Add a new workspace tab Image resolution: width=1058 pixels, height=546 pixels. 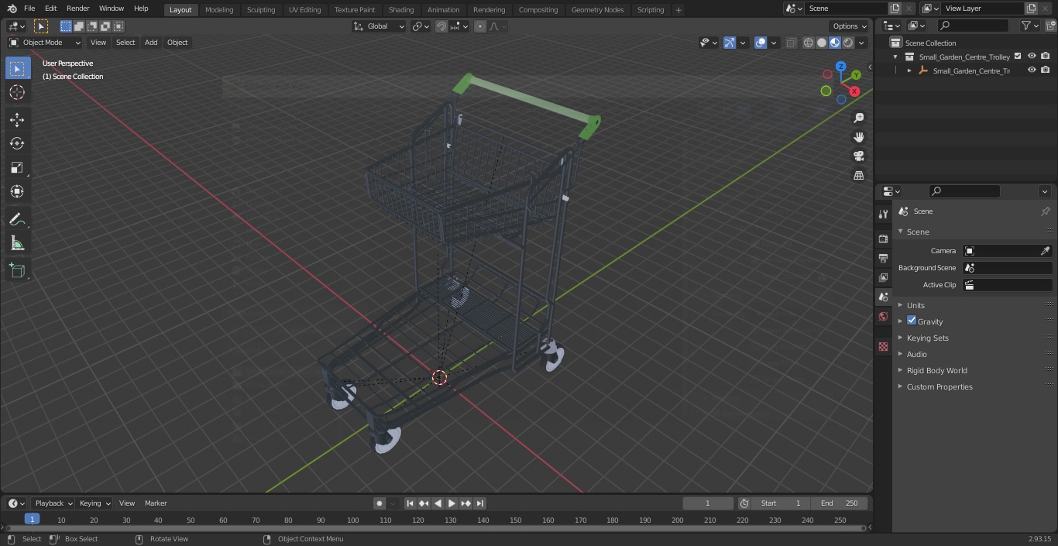click(678, 9)
